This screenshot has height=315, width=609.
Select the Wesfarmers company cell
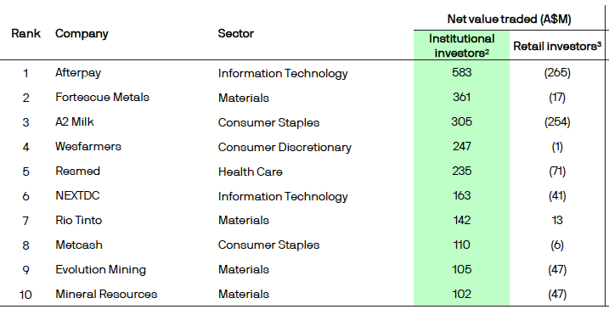88,146
